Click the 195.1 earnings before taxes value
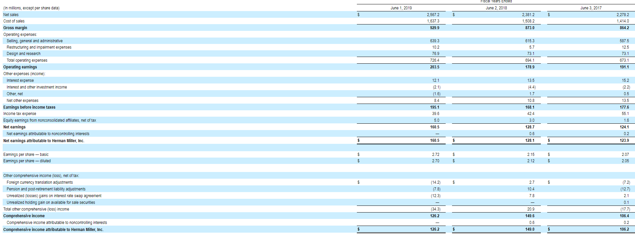 click(435, 107)
